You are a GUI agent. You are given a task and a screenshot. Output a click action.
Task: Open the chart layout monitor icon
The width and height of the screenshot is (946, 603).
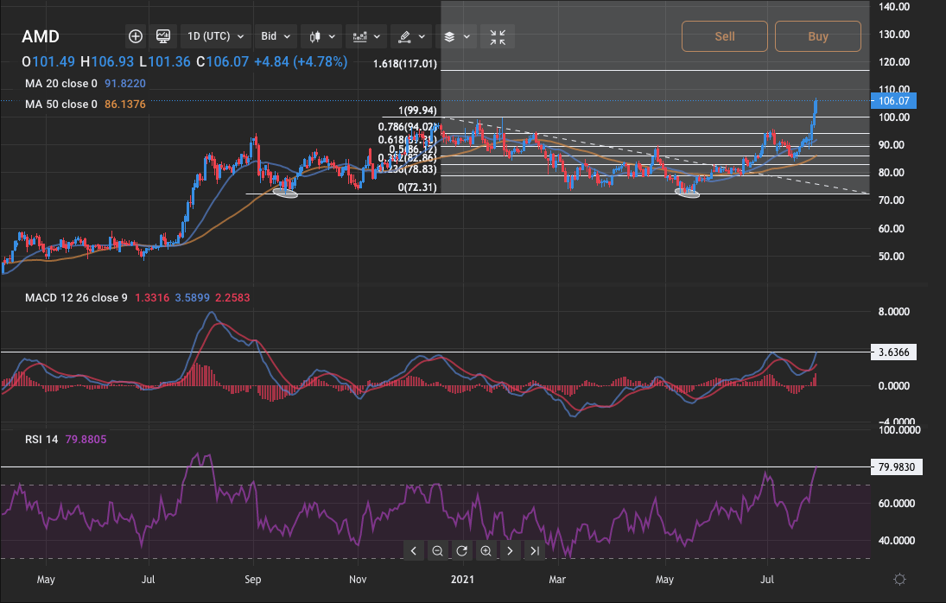pos(163,36)
